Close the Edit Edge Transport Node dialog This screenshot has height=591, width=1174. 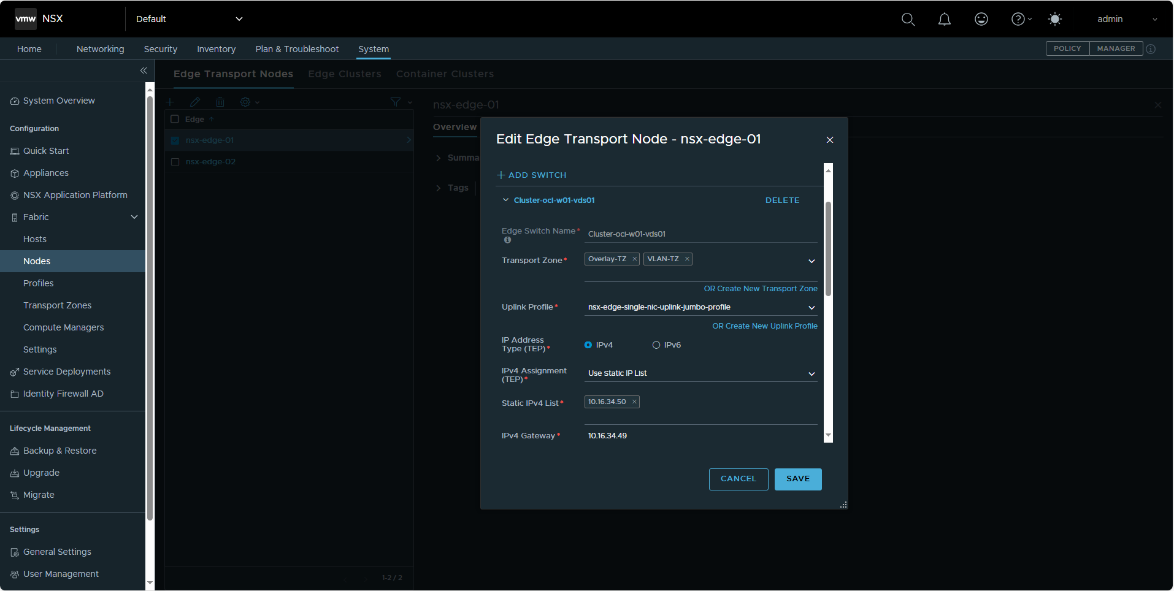pos(830,140)
